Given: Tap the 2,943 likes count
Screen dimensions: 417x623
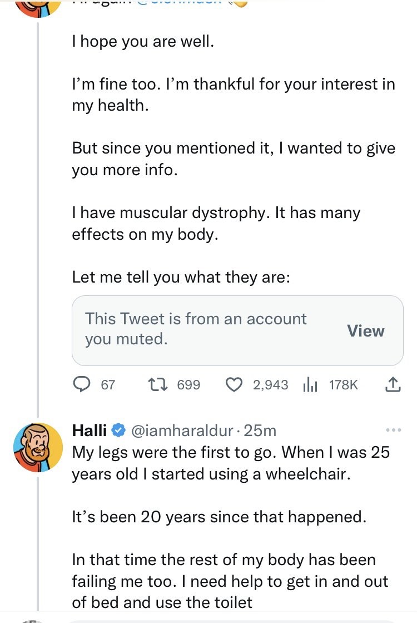Looking at the screenshot, I should click(x=271, y=384).
